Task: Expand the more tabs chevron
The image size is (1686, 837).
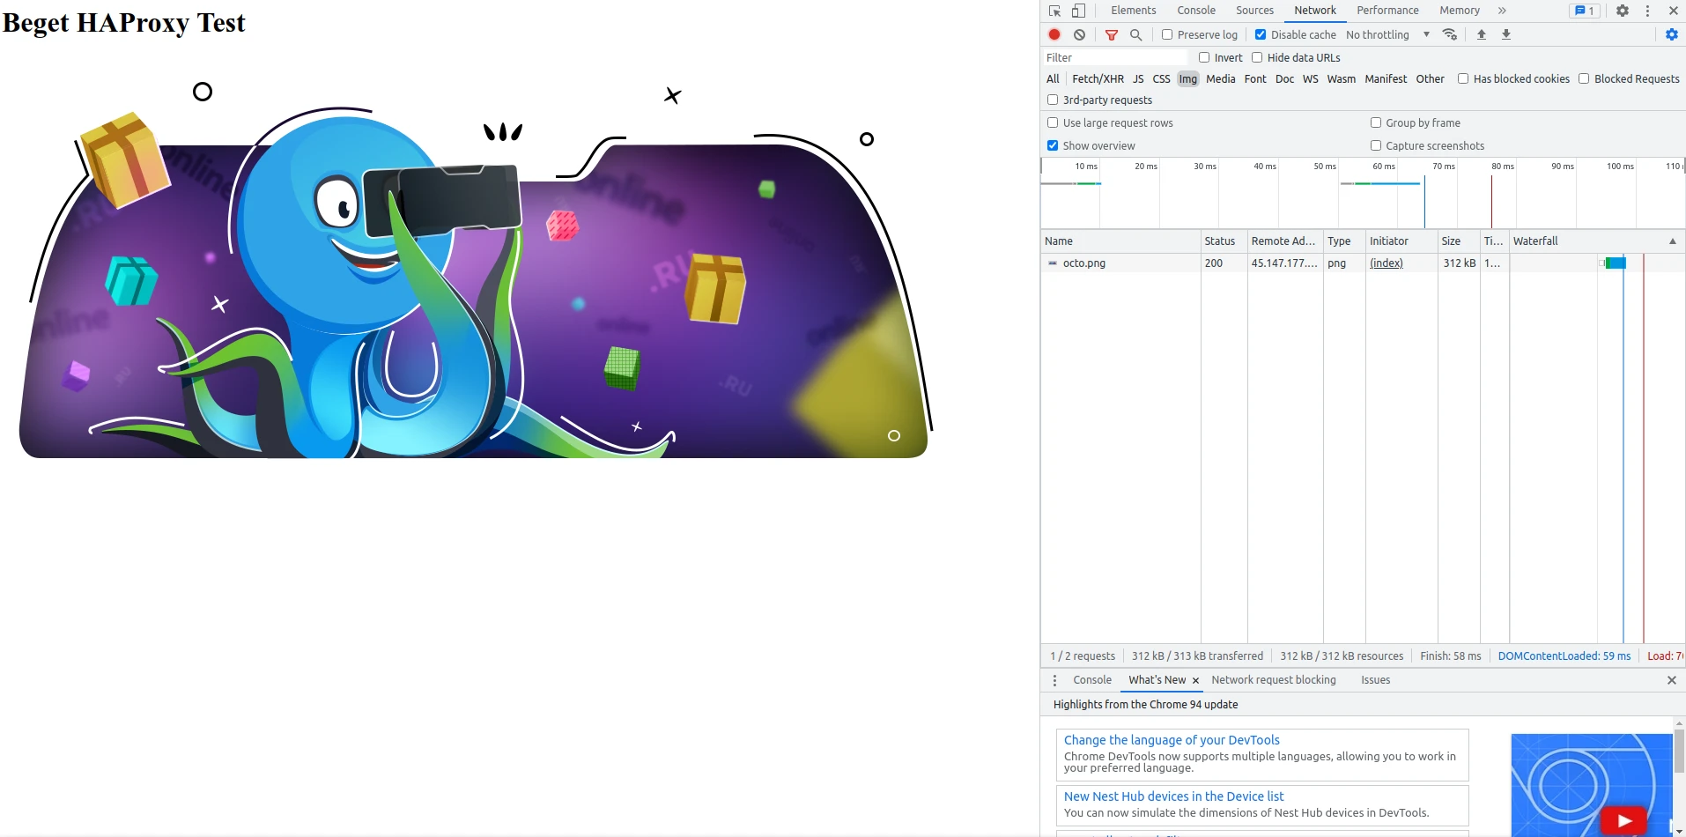Action: [x=1502, y=11]
